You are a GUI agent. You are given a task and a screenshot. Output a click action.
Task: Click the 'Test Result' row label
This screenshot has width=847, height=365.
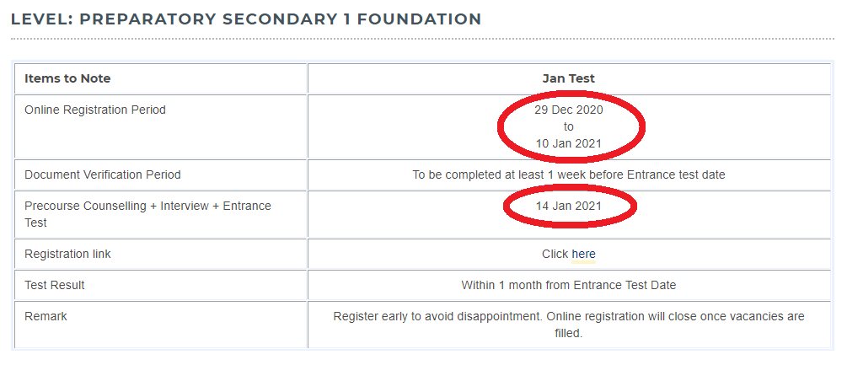pyautogui.click(x=54, y=285)
